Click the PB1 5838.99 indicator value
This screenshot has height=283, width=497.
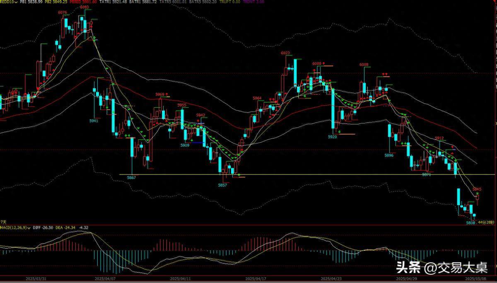tap(32, 2)
